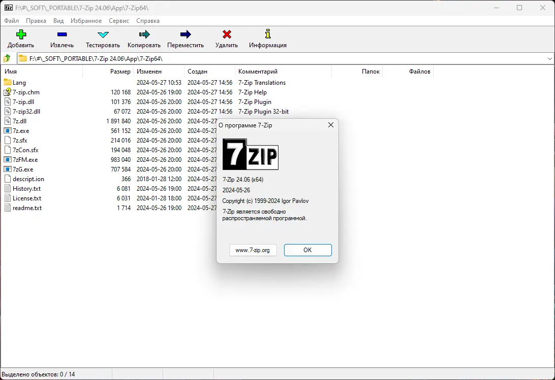Open the Избранное menu

[86, 21]
